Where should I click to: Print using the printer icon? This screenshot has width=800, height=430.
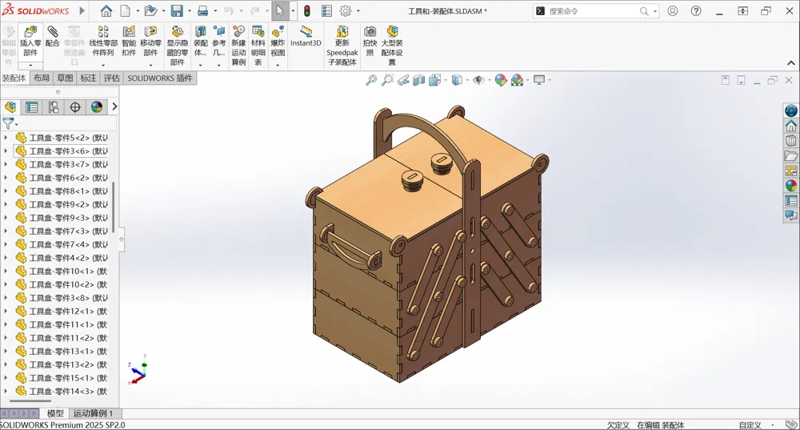pos(202,10)
